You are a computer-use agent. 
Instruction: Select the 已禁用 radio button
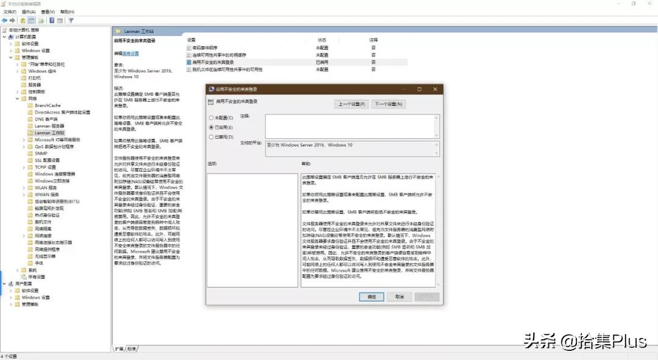click(211, 135)
